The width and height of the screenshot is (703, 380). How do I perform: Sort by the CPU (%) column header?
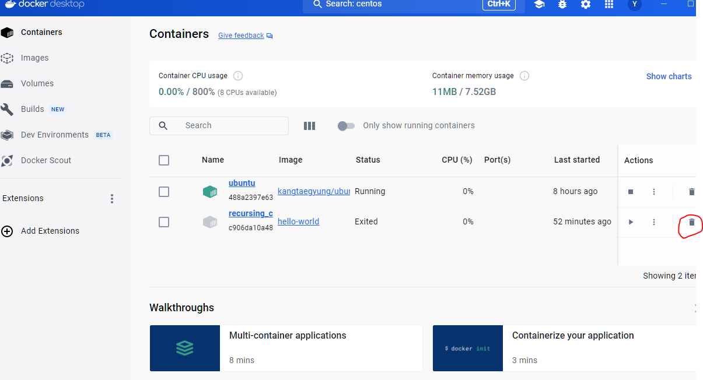pyautogui.click(x=457, y=160)
